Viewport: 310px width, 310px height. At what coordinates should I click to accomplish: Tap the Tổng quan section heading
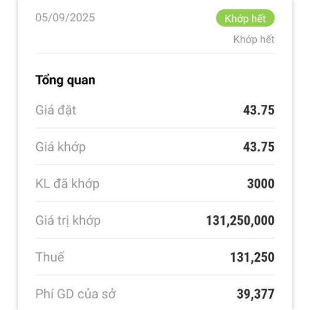pos(65,80)
